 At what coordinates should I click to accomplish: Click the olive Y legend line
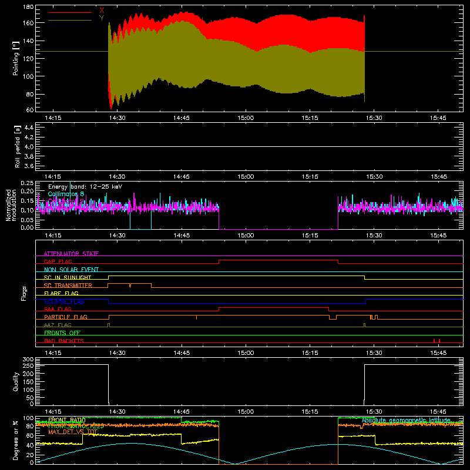tap(70, 21)
